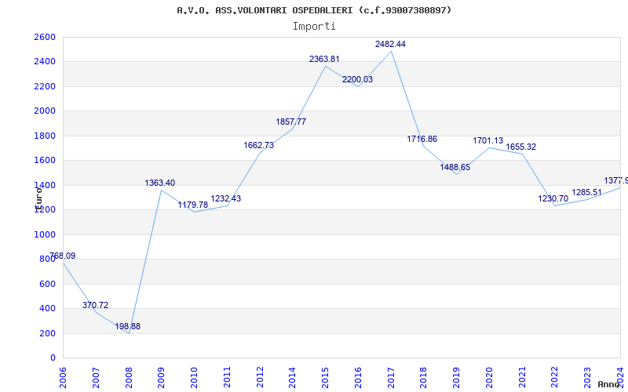The height and width of the screenshot is (392, 628).
Task: Click x-axis year label 2006
Action: coord(63,378)
